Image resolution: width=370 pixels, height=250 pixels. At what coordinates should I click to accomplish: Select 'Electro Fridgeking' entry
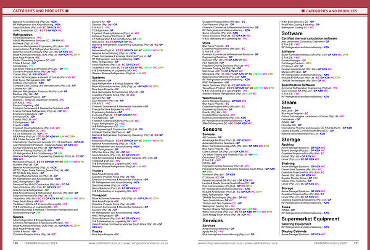click(26, 106)
